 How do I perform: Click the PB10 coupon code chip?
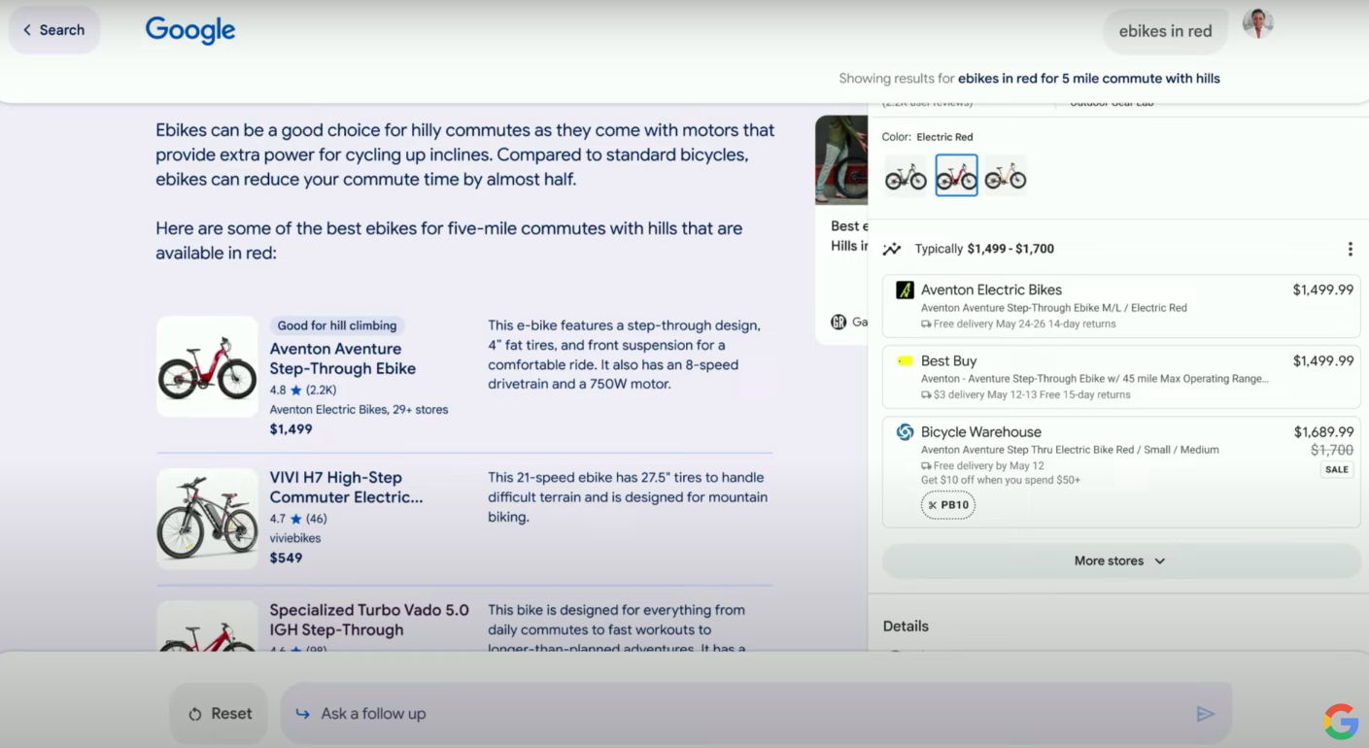948,505
